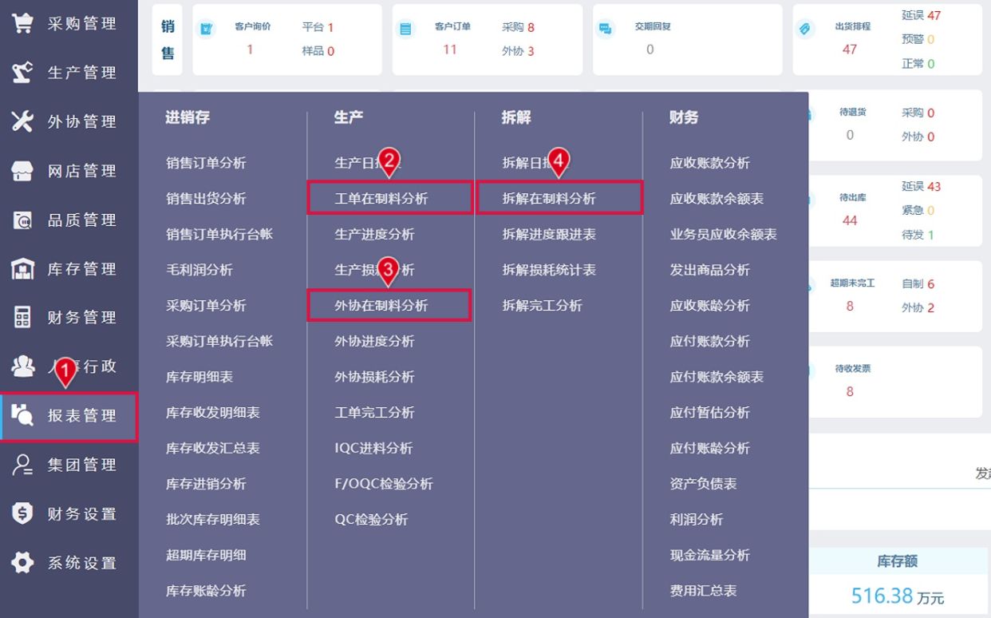Click the 超期未完工 8 value
991x618 pixels.
[849, 306]
